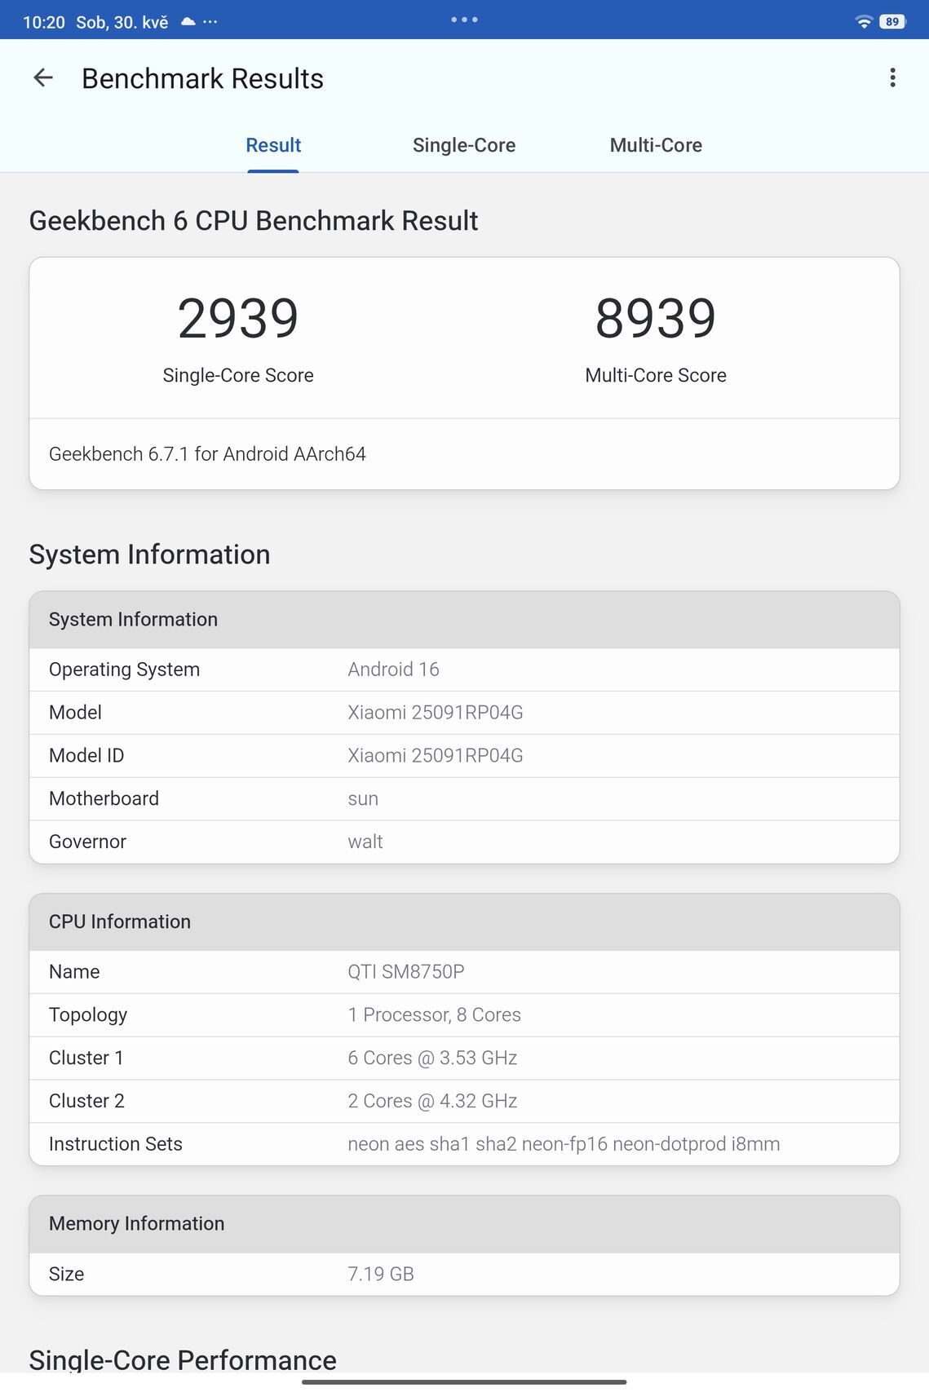Image resolution: width=929 pixels, height=1392 pixels.
Task: Select the Operating System row Android 16
Action: [464, 669]
